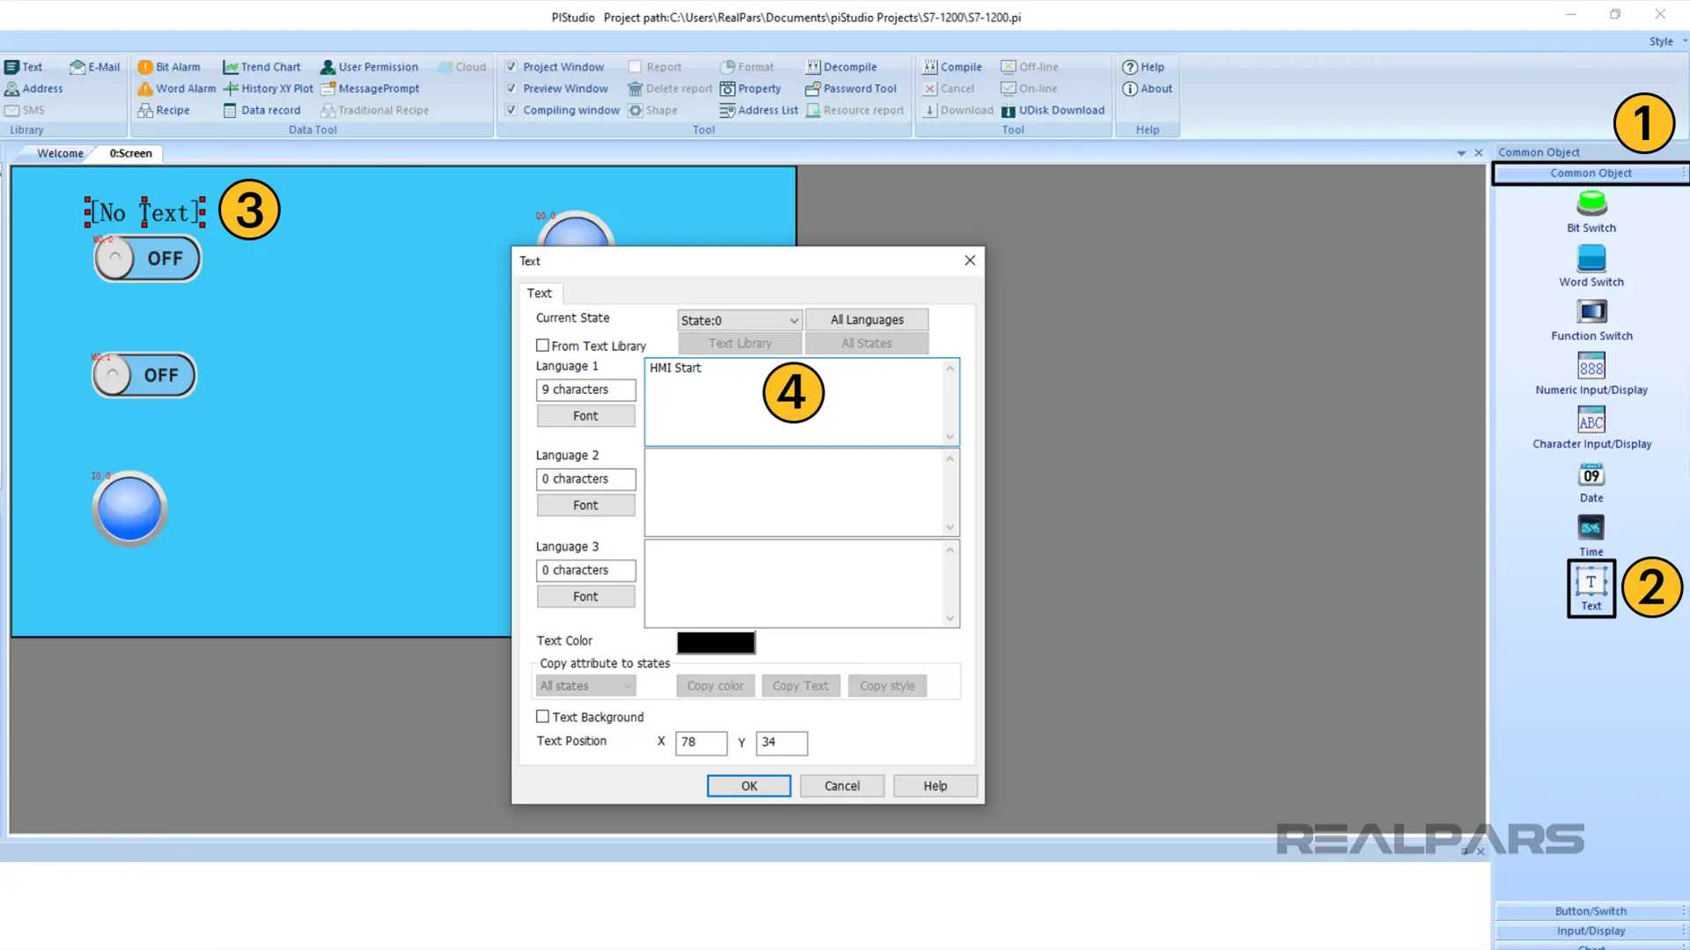Click the Character Input/Display icon
Viewport: 1690px width, 950px height.
tap(1591, 420)
